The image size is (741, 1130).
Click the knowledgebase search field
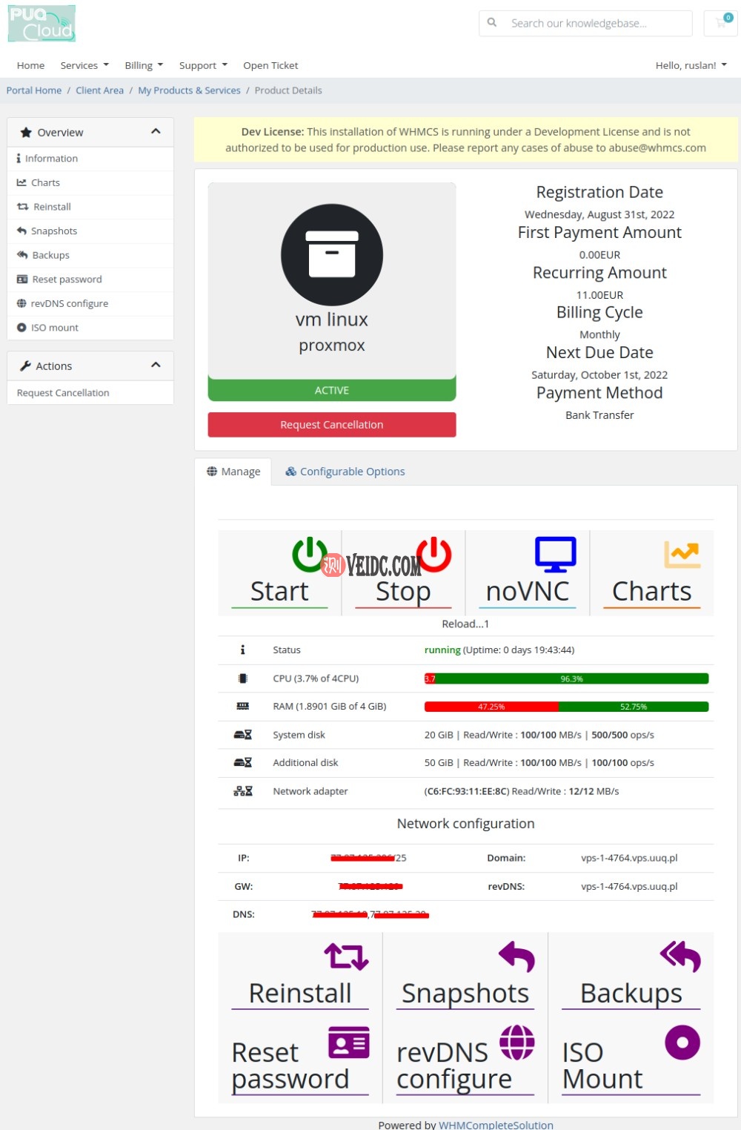(x=593, y=23)
